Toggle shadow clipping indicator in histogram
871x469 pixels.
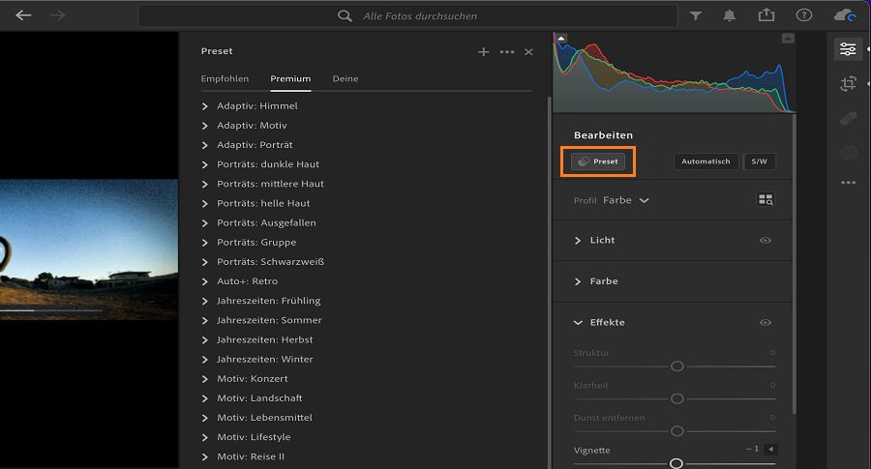pyautogui.click(x=561, y=39)
